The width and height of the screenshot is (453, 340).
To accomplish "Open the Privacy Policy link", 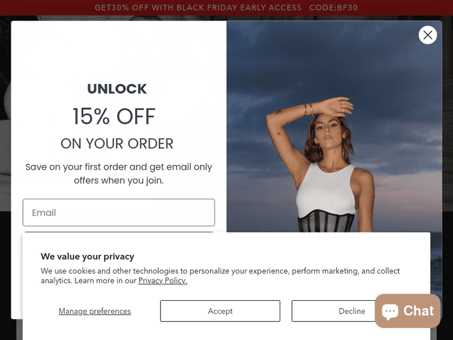I will coord(162,280).
